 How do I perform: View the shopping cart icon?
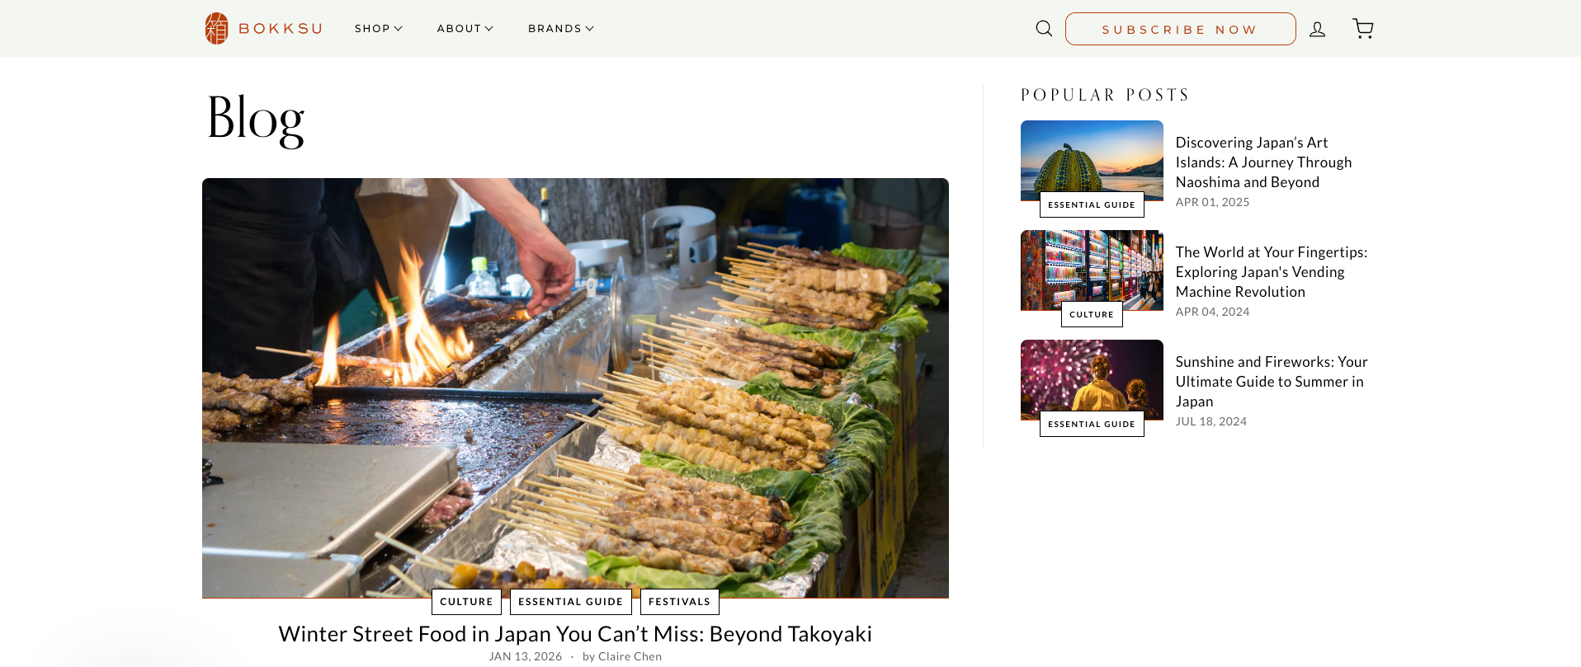[x=1363, y=29]
